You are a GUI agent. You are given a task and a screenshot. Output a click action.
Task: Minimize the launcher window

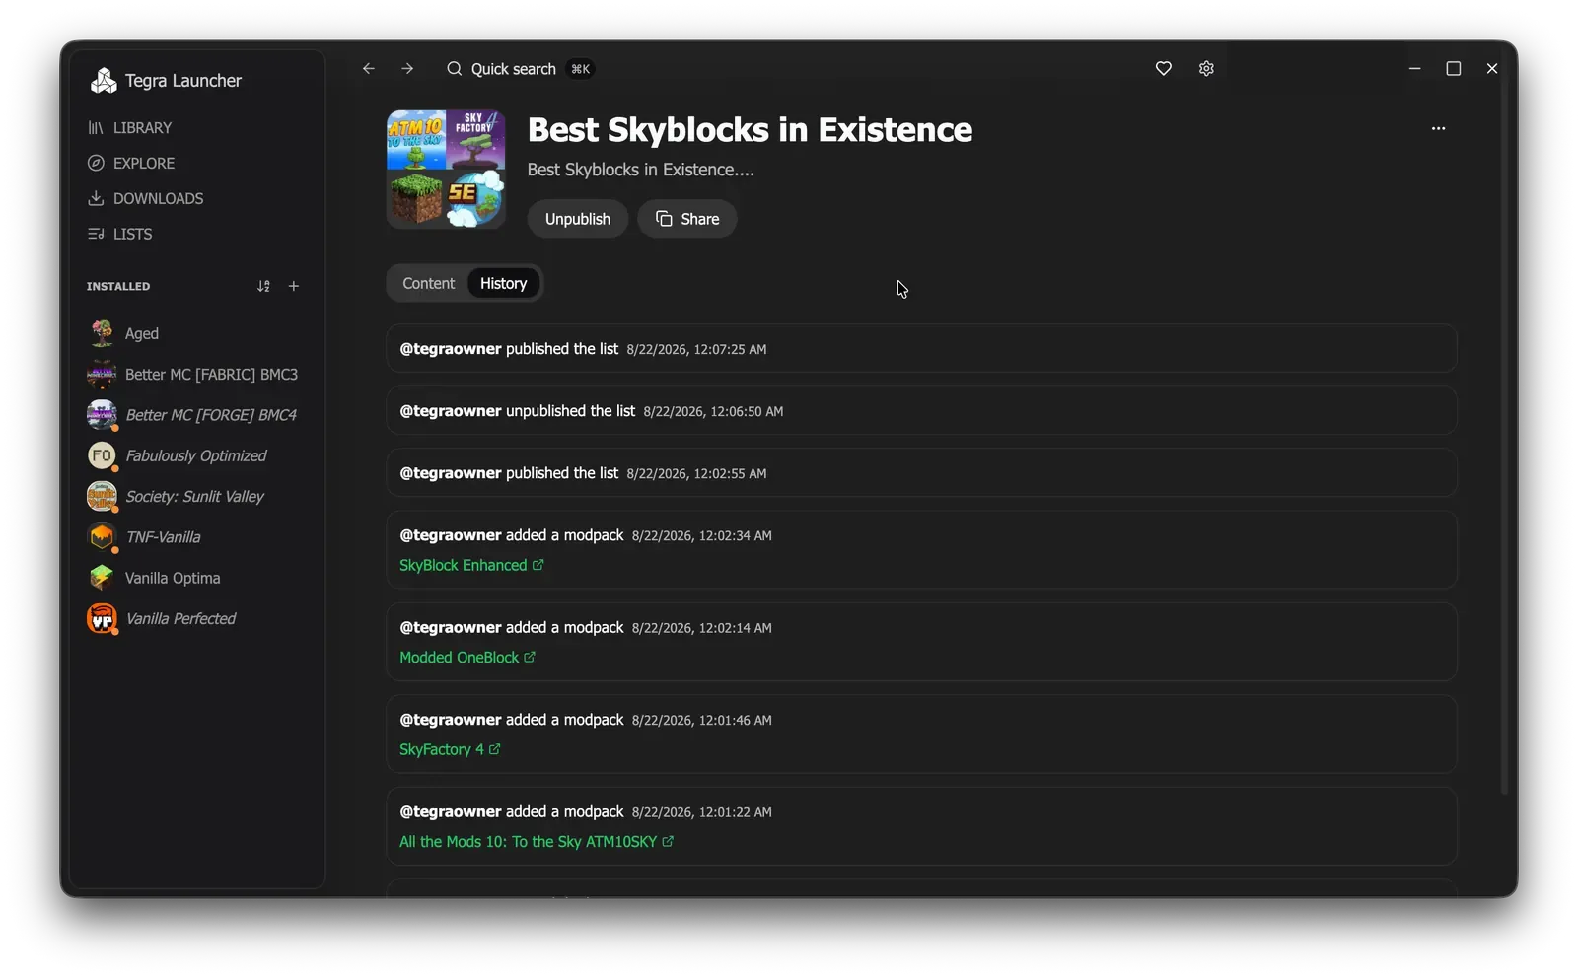1414,69
